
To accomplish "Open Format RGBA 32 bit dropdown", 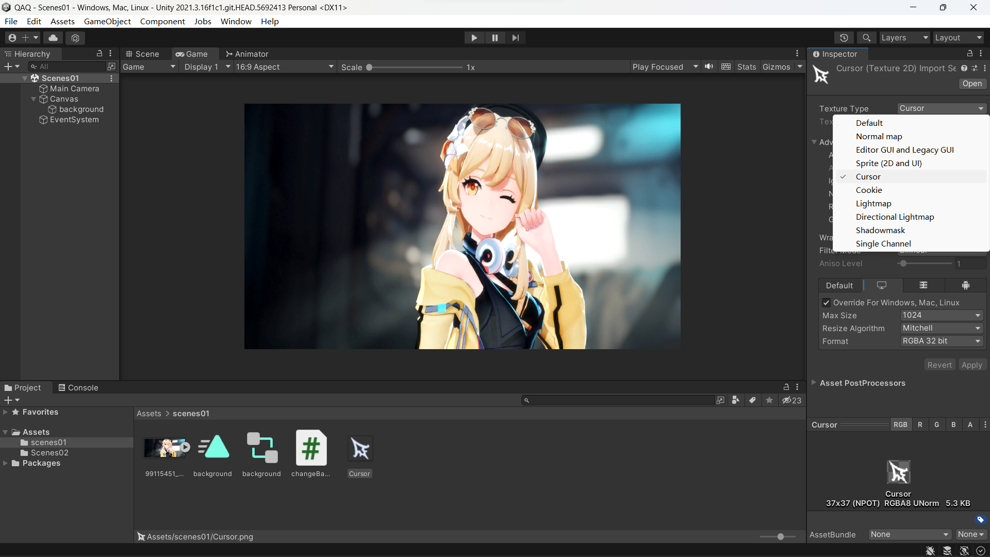I will pyautogui.click(x=942, y=341).
